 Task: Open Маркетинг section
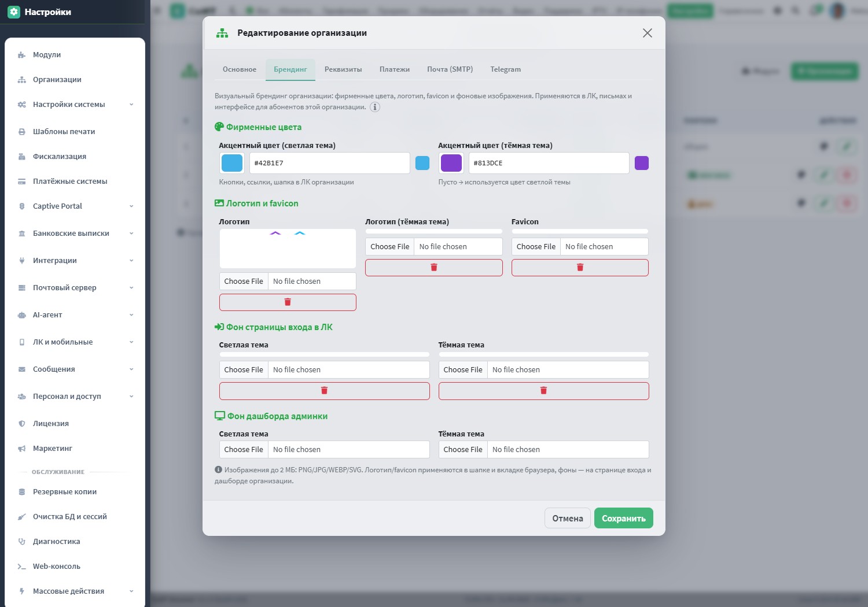coord(75,449)
